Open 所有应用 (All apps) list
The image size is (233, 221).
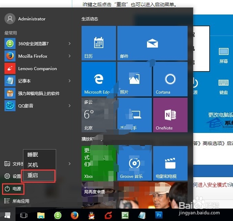click(17, 201)
